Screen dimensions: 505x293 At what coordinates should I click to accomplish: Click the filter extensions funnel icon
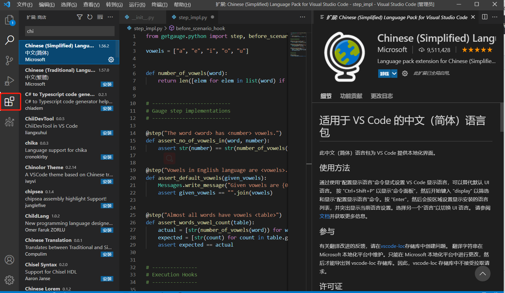click(80, 17)
